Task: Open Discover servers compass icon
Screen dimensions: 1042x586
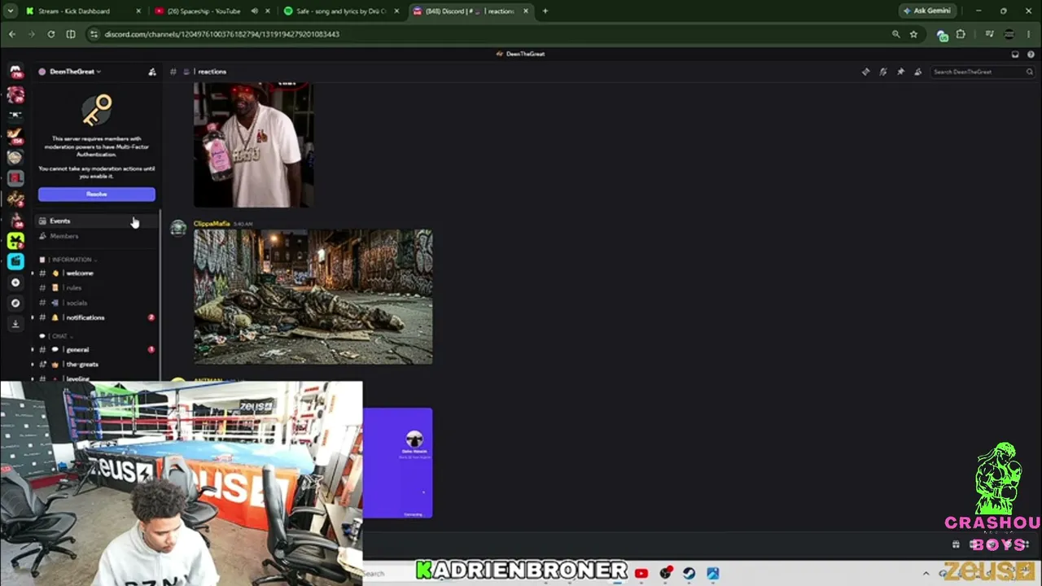Action: pos(15,303)
